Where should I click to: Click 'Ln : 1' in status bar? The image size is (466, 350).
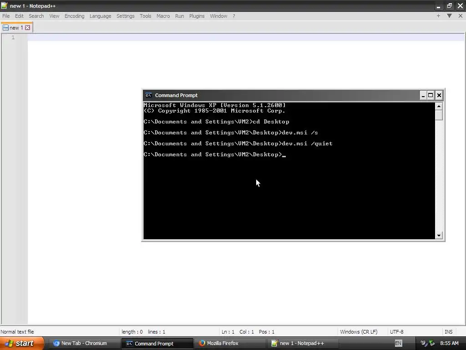(x=228, y=332)
